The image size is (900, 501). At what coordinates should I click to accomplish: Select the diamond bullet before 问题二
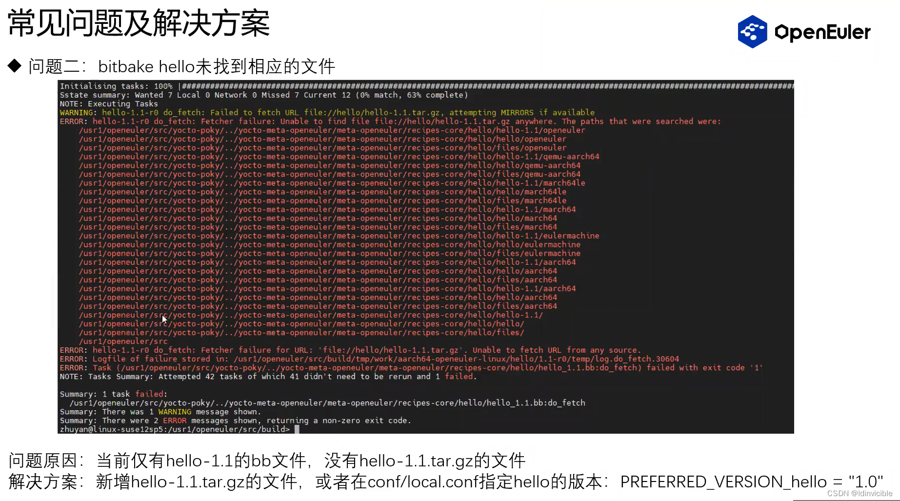click(x=14, y=64)
